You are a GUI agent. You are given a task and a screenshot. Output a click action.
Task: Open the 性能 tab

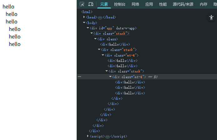click(x=163, y=4)
